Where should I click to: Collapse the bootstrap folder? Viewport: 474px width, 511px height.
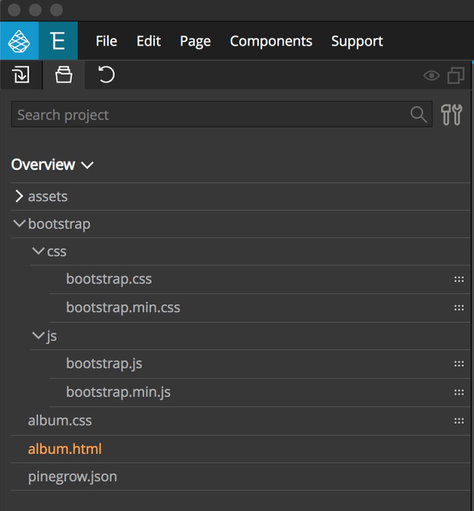[x=19, y=224]
